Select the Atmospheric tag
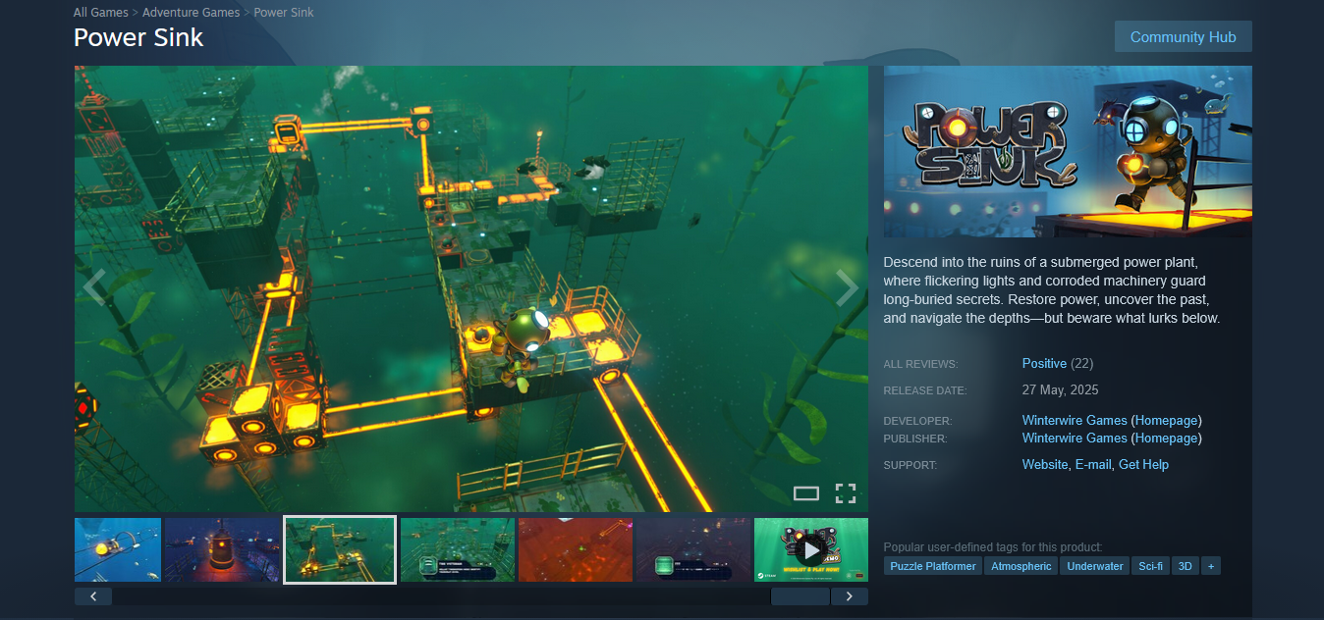 1021,566
